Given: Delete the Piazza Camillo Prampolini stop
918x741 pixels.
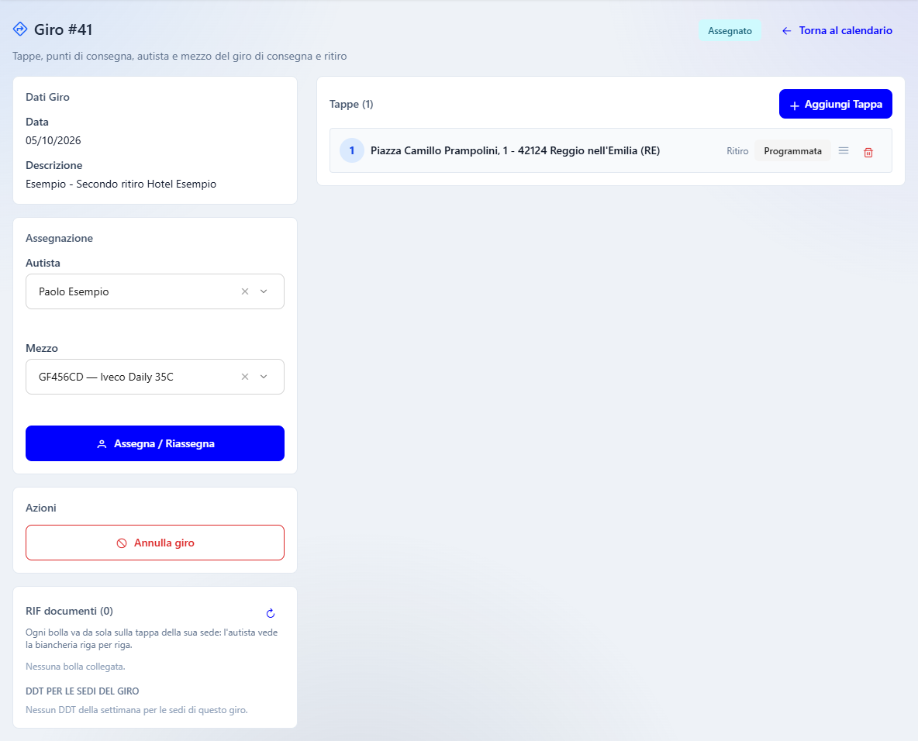Looking at the screenshot, I should click(x=868, y=152).
